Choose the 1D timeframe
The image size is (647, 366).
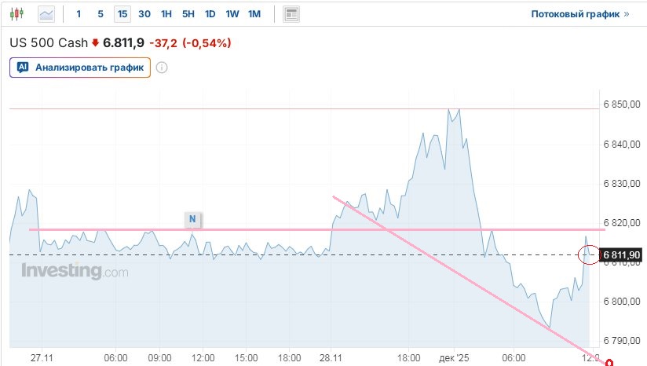[210, 14]
